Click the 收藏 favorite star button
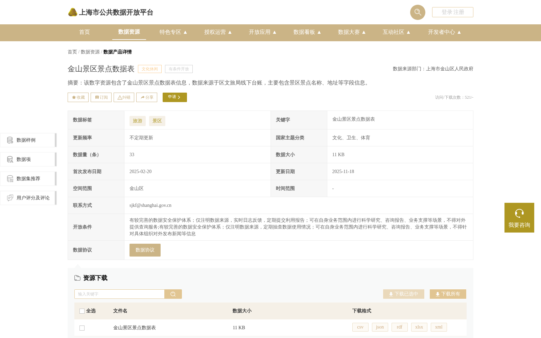The height and width of the screenshot is (338, 541). tap(78, 97)
